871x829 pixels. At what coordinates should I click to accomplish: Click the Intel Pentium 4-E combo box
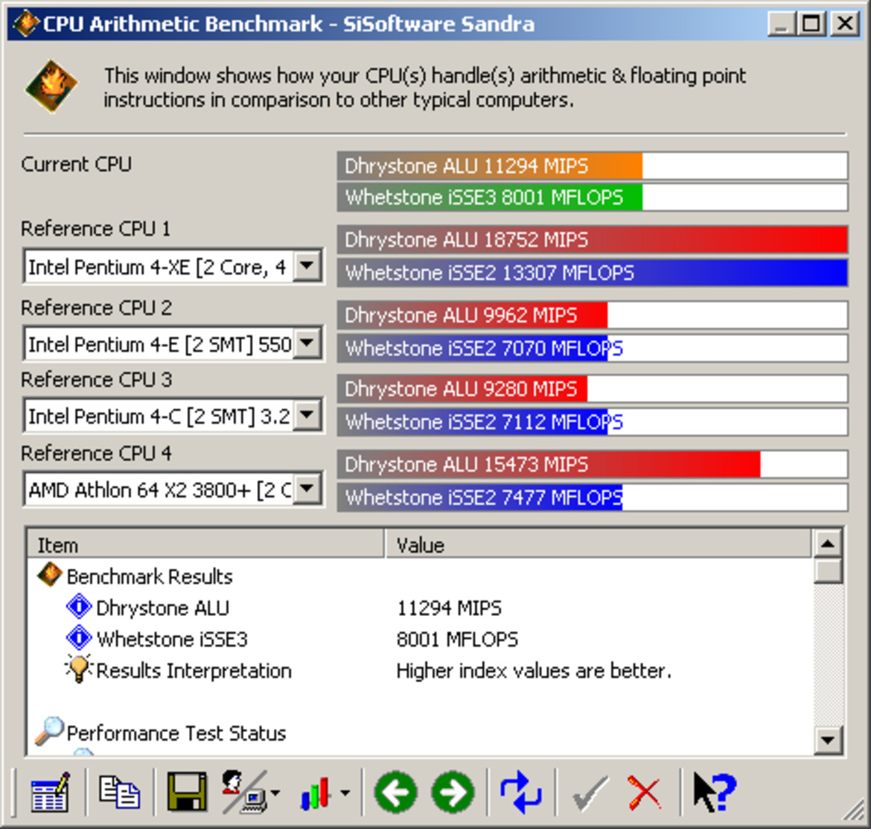(x=173, y=344)
